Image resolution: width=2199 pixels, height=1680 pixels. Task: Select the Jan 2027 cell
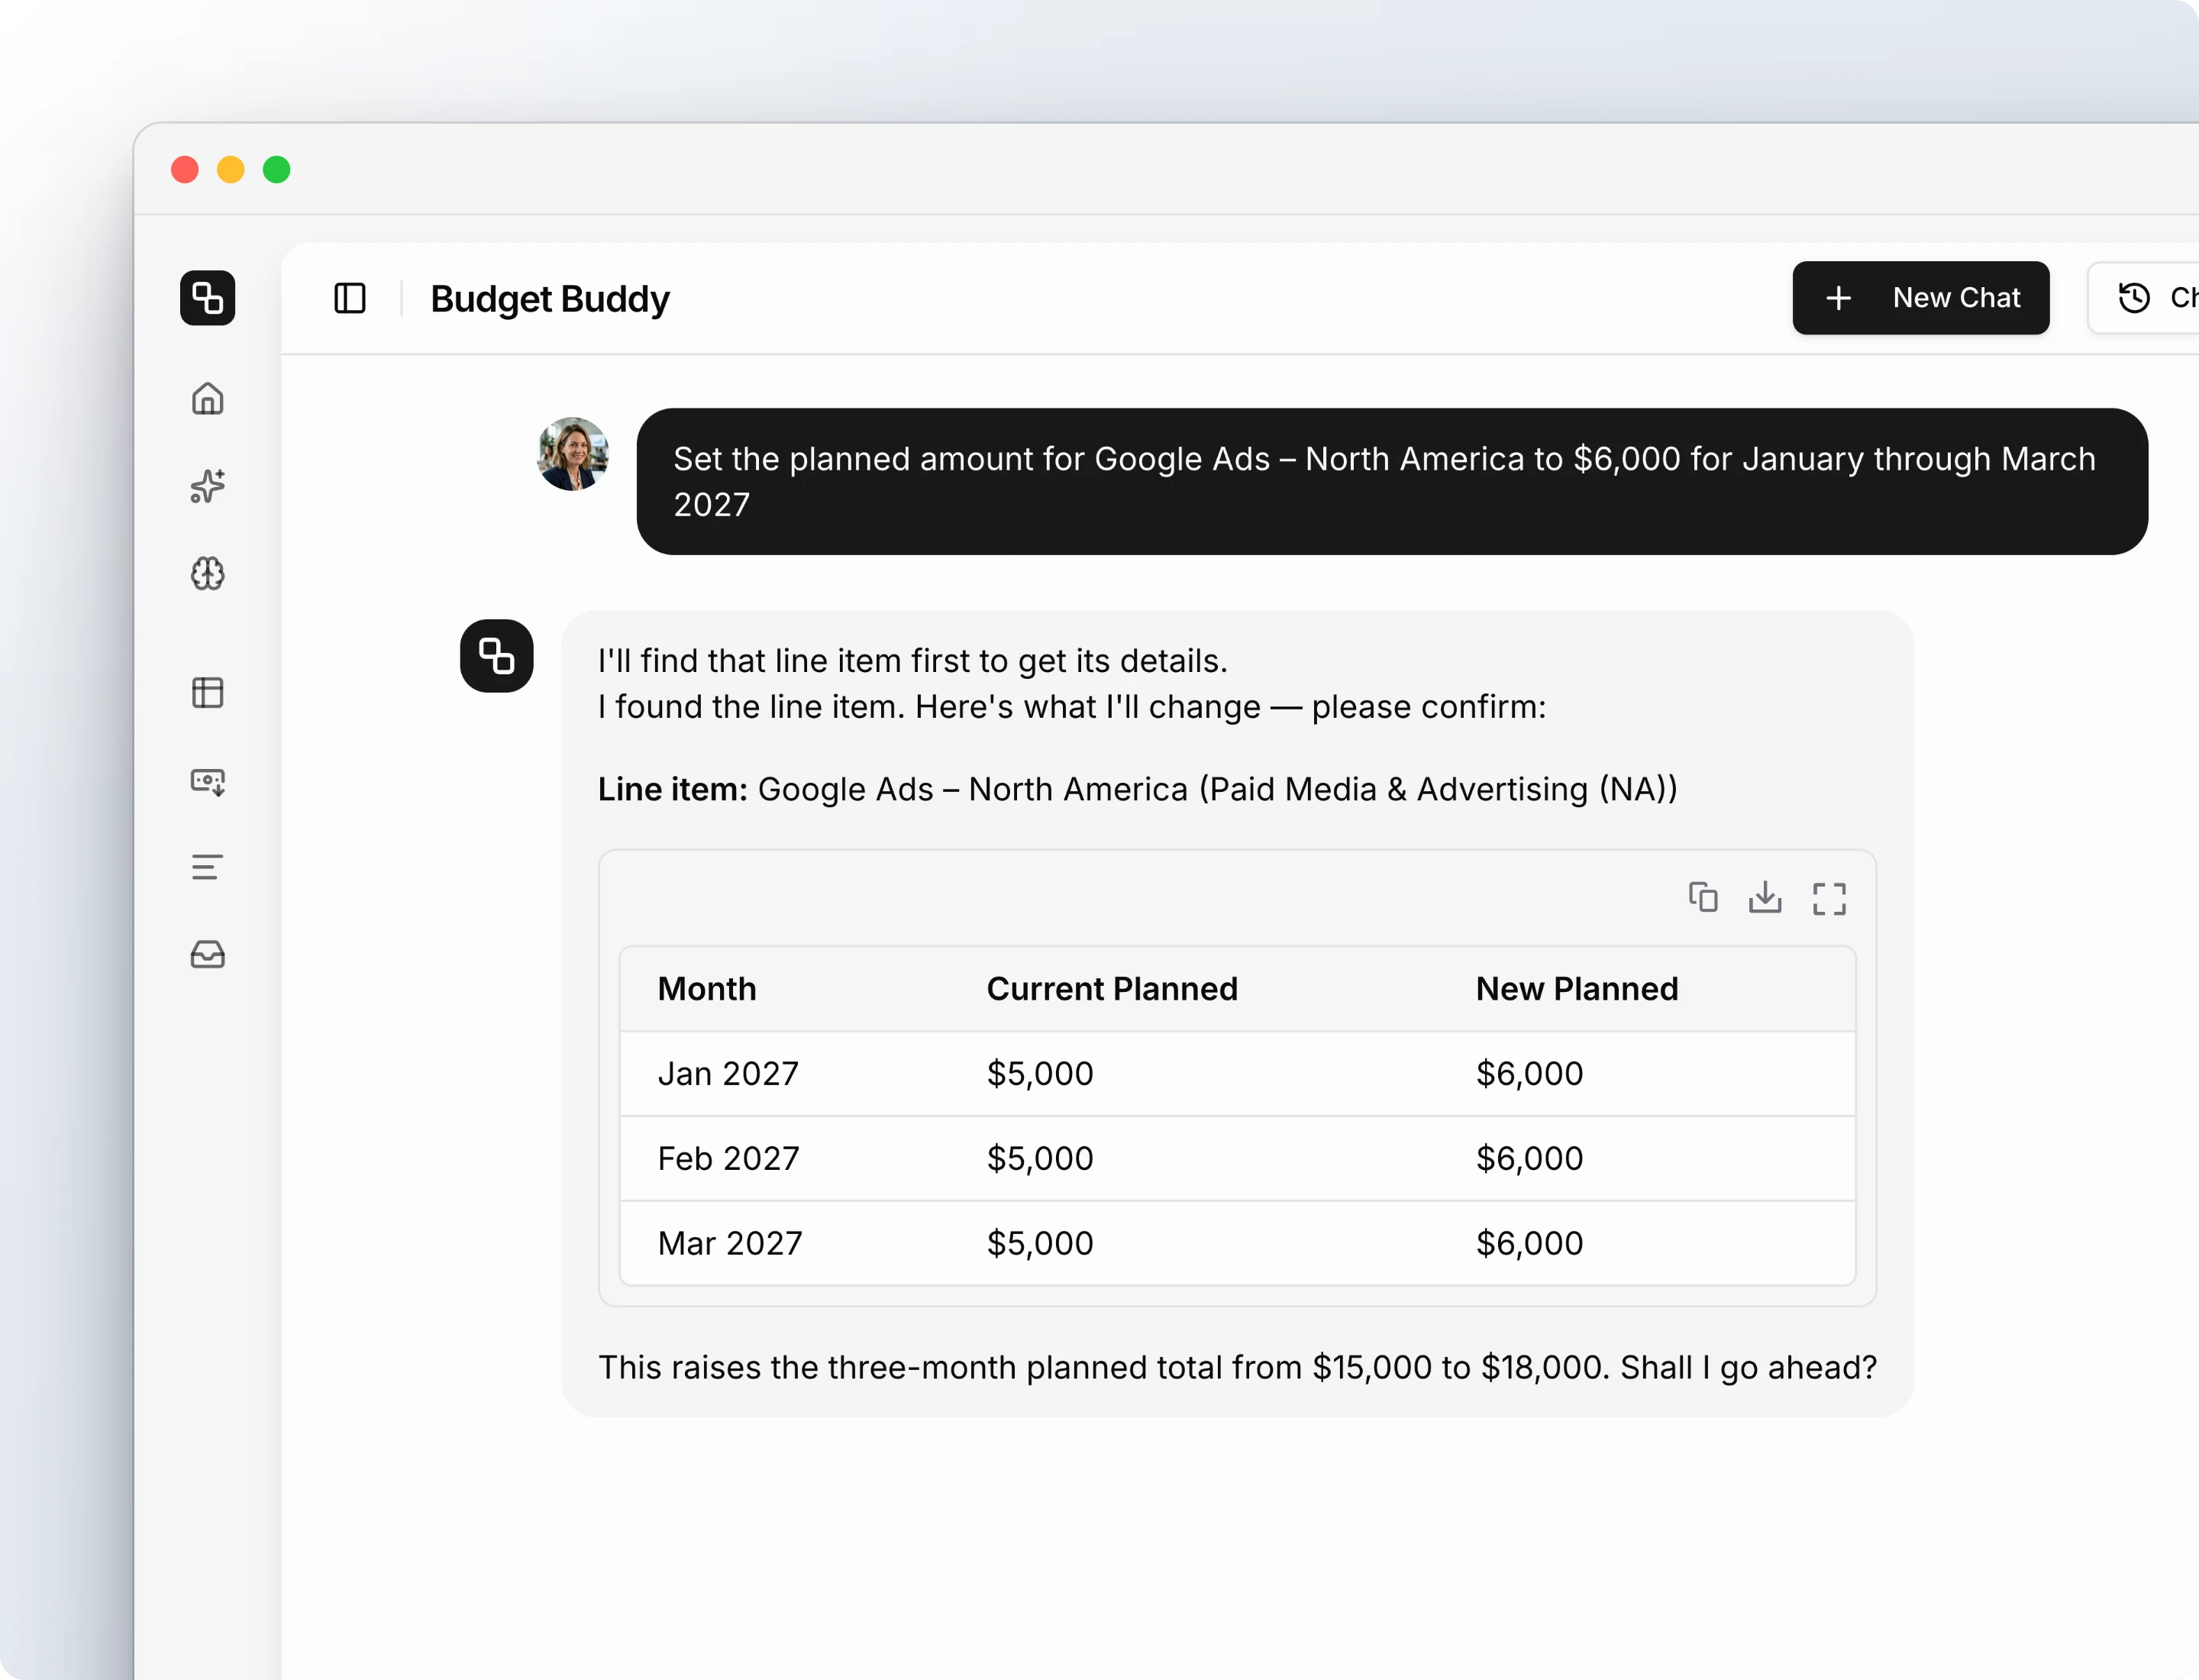tap(728, 1073)
